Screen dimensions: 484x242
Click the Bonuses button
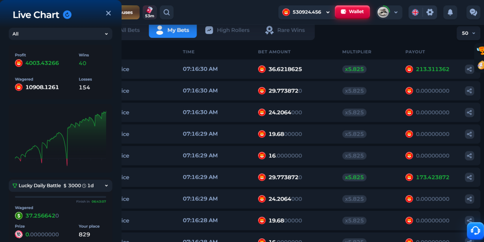click(x=130, y=12)
